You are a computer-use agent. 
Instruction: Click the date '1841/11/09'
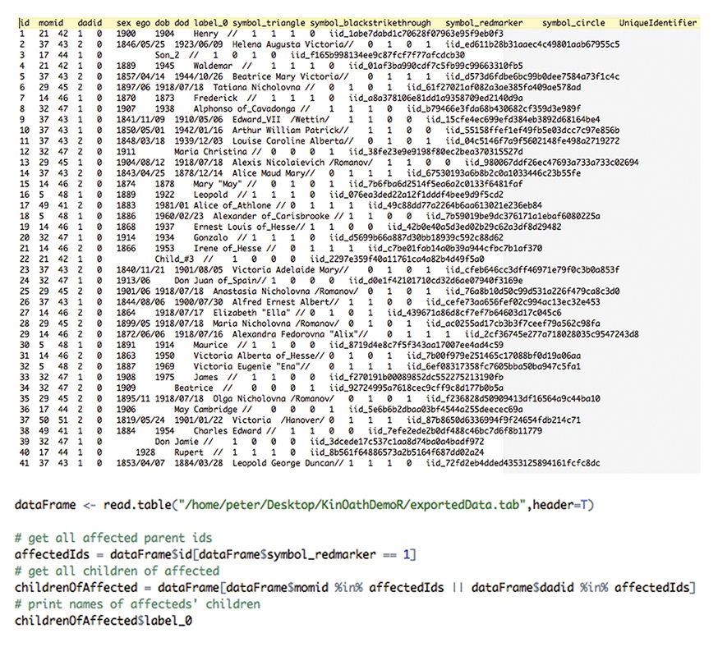pos(140,119)
